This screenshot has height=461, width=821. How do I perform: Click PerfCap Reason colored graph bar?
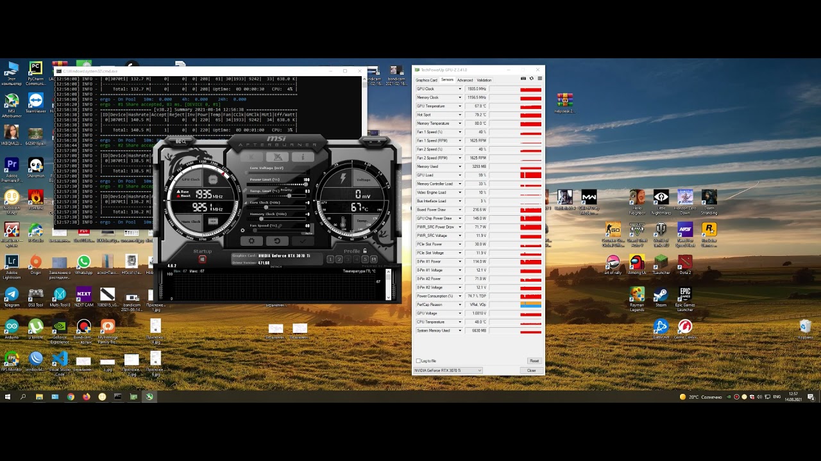coord(530,305)
